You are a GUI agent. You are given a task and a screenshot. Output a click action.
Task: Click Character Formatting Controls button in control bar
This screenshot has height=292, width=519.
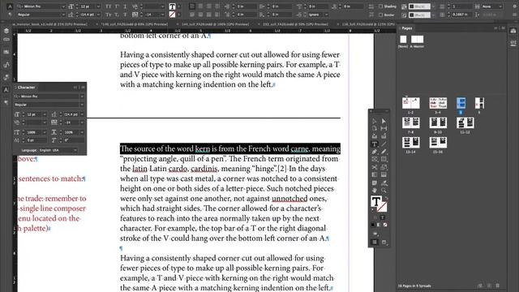(x=11, y=6)
